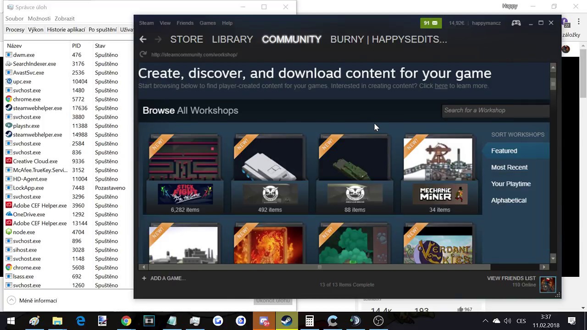Select node.exe process row

point(69,232)
